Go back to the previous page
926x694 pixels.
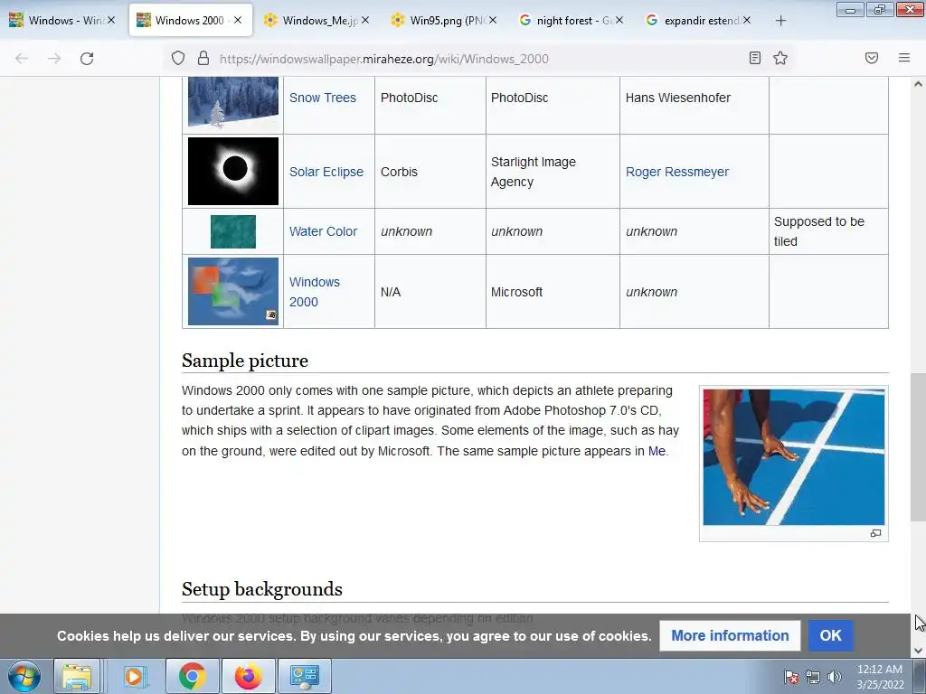pos(22,59)
